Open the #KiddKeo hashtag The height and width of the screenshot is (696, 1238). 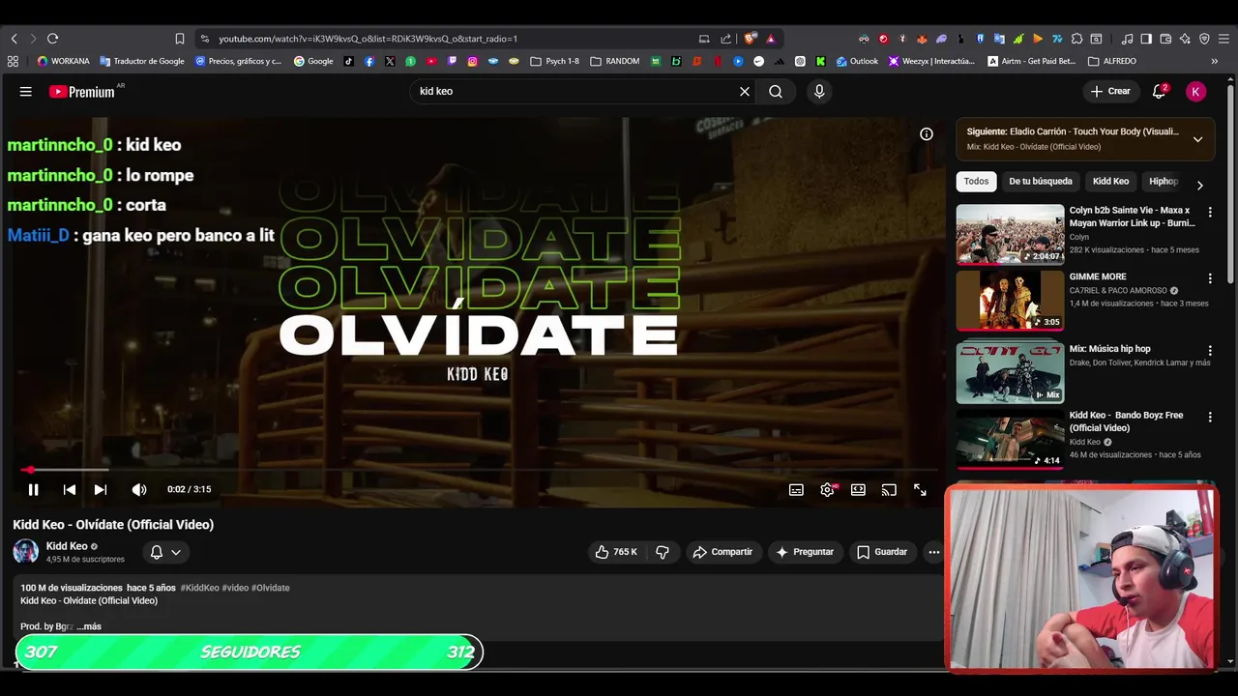click(199, 588)
